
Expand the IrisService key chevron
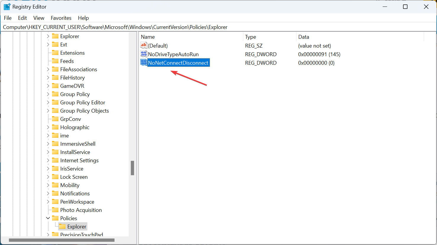48,168
